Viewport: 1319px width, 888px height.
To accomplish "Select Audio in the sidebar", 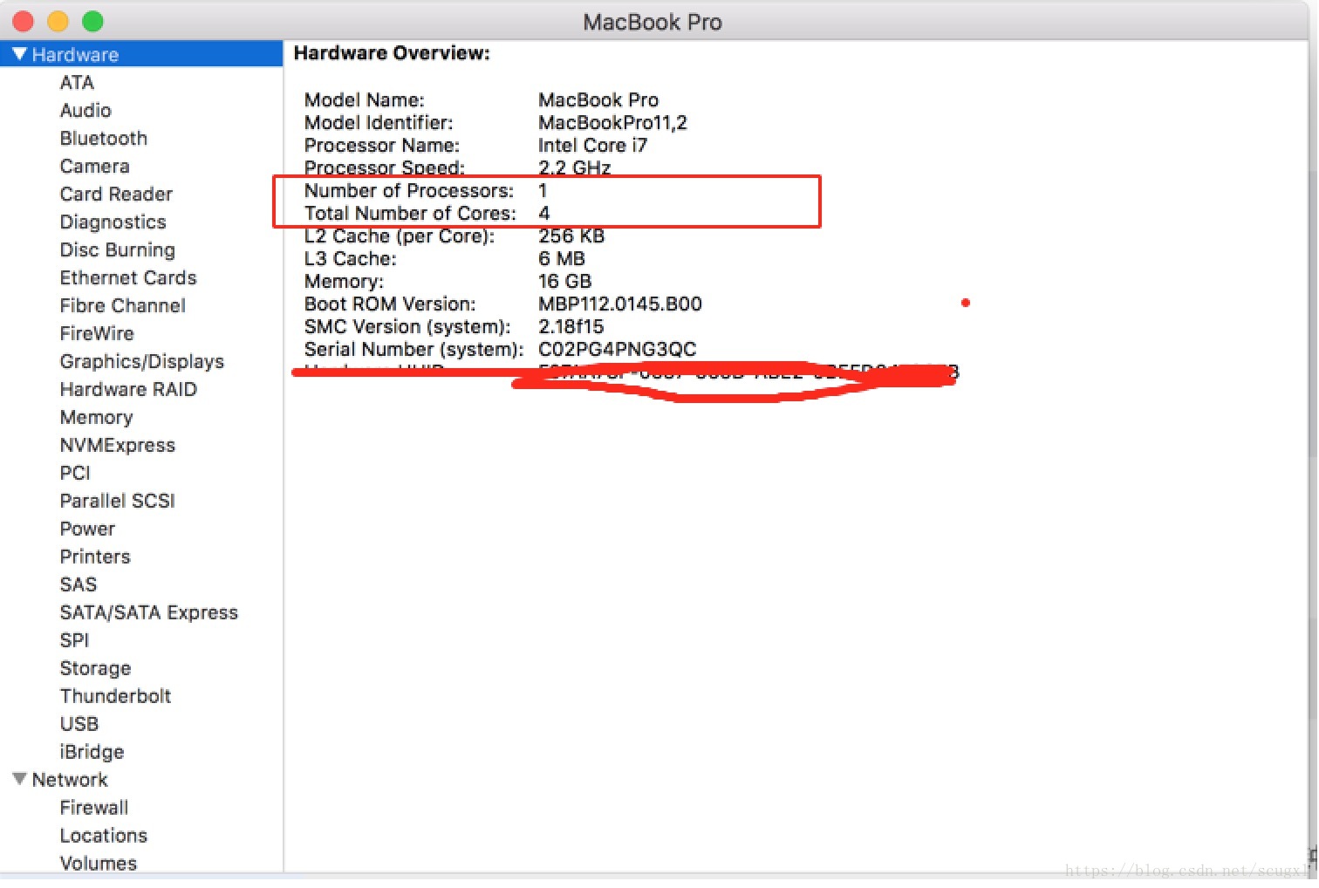I will pyautogui.click(x=85, y=110).
